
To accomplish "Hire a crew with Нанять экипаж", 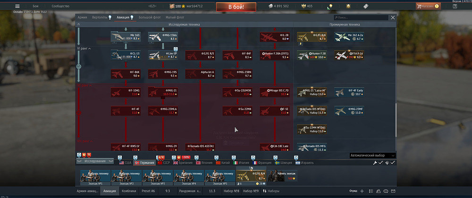I will click(282, 176).
